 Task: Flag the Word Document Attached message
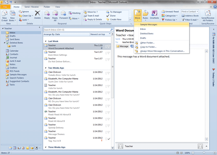pos(109,47)
